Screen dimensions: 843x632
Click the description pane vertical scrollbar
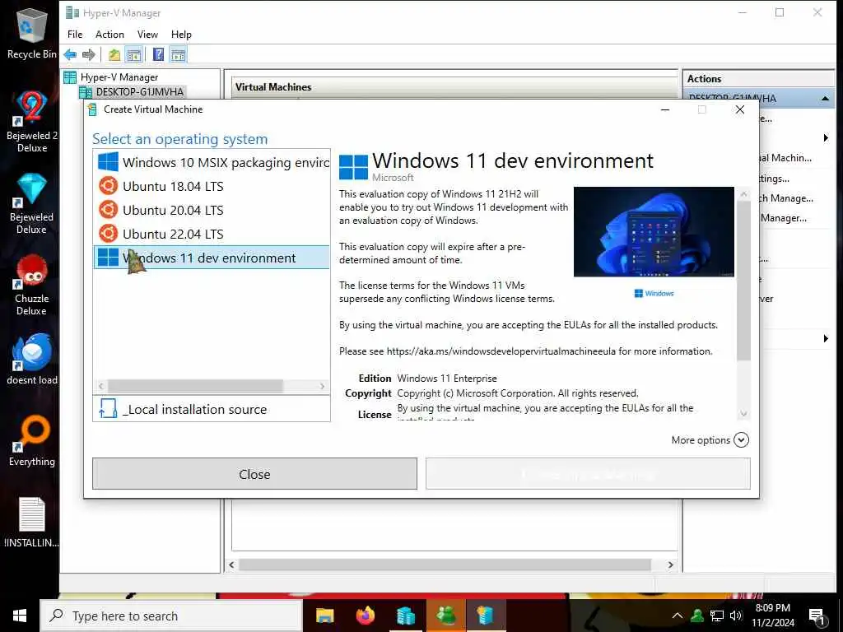click(743, 281)
